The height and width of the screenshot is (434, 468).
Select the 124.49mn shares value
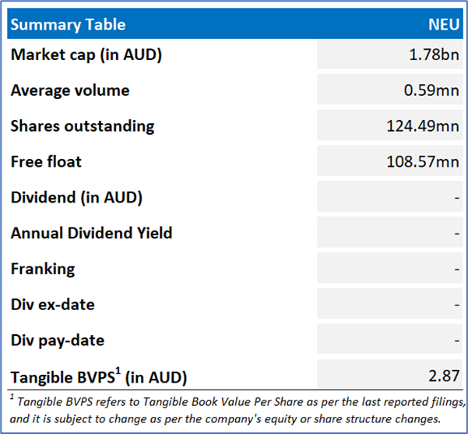423,125
